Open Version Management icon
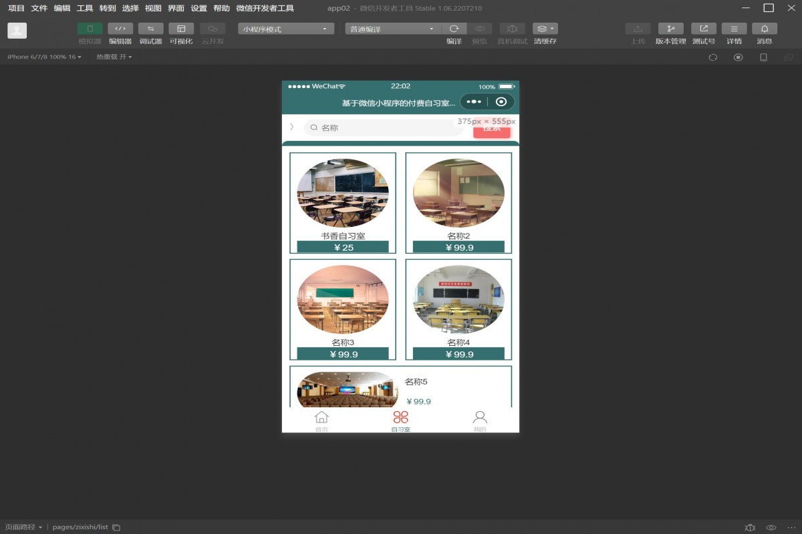 click(670, 29)
